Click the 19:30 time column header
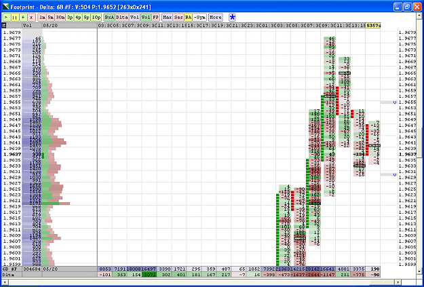 click(223, 25)
